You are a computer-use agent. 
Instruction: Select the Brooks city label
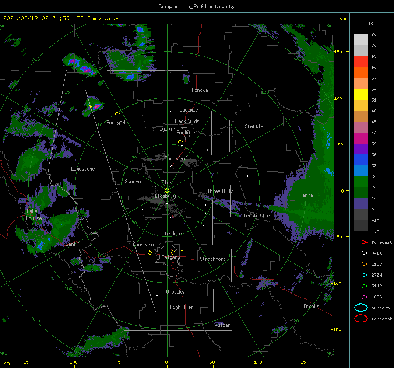311,306
